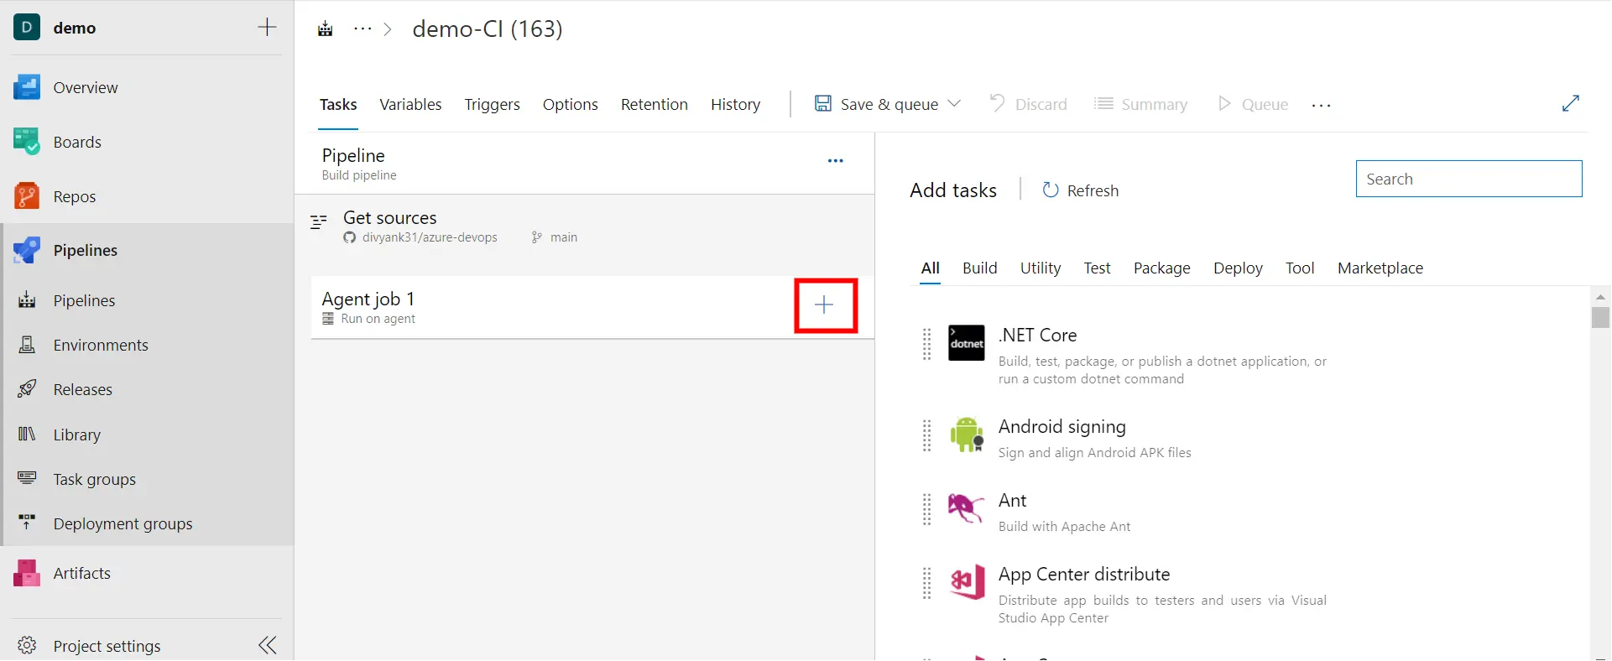The image size is (1612, 661).
Task: Click the Save & queue floppy icon
Action: tap(823, 103)
